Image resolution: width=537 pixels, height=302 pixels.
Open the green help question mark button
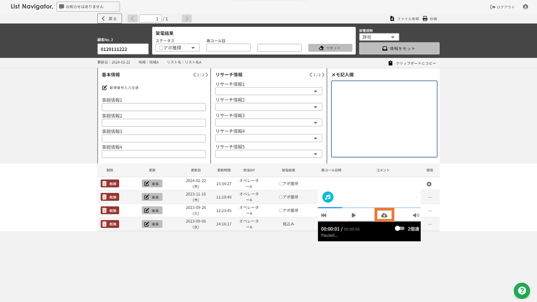[522, 291]
